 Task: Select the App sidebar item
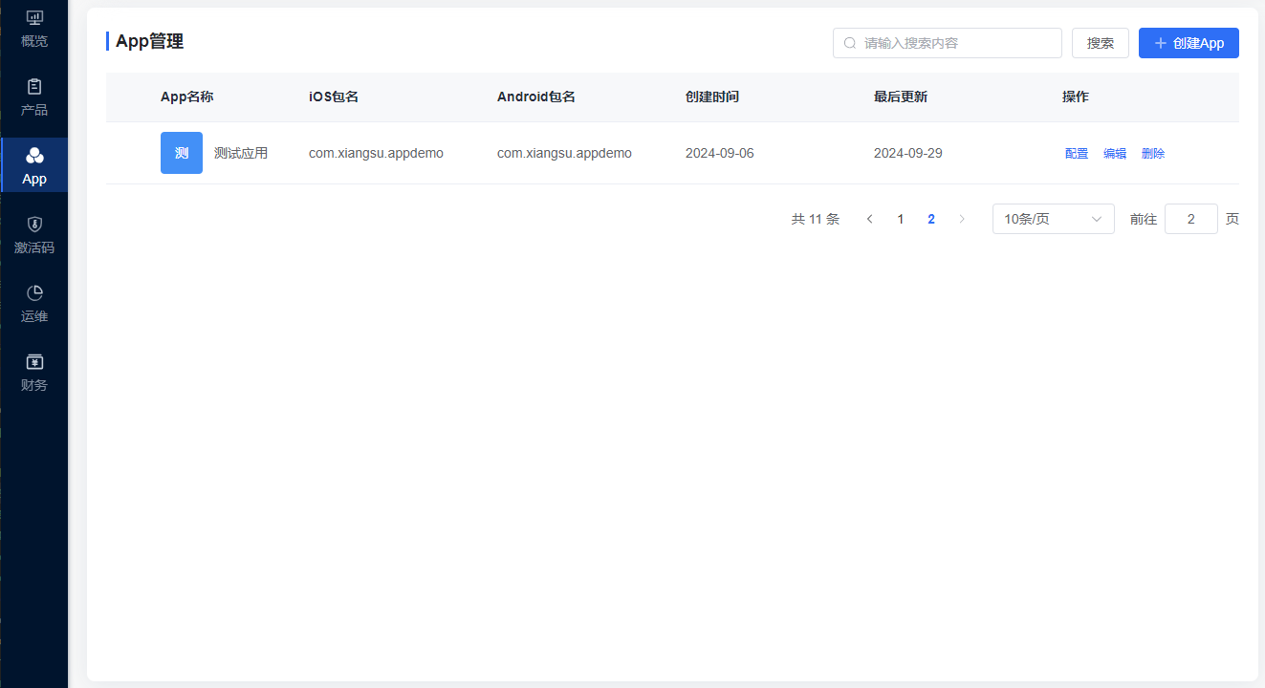pyautogui.click(x=33, y=165)
